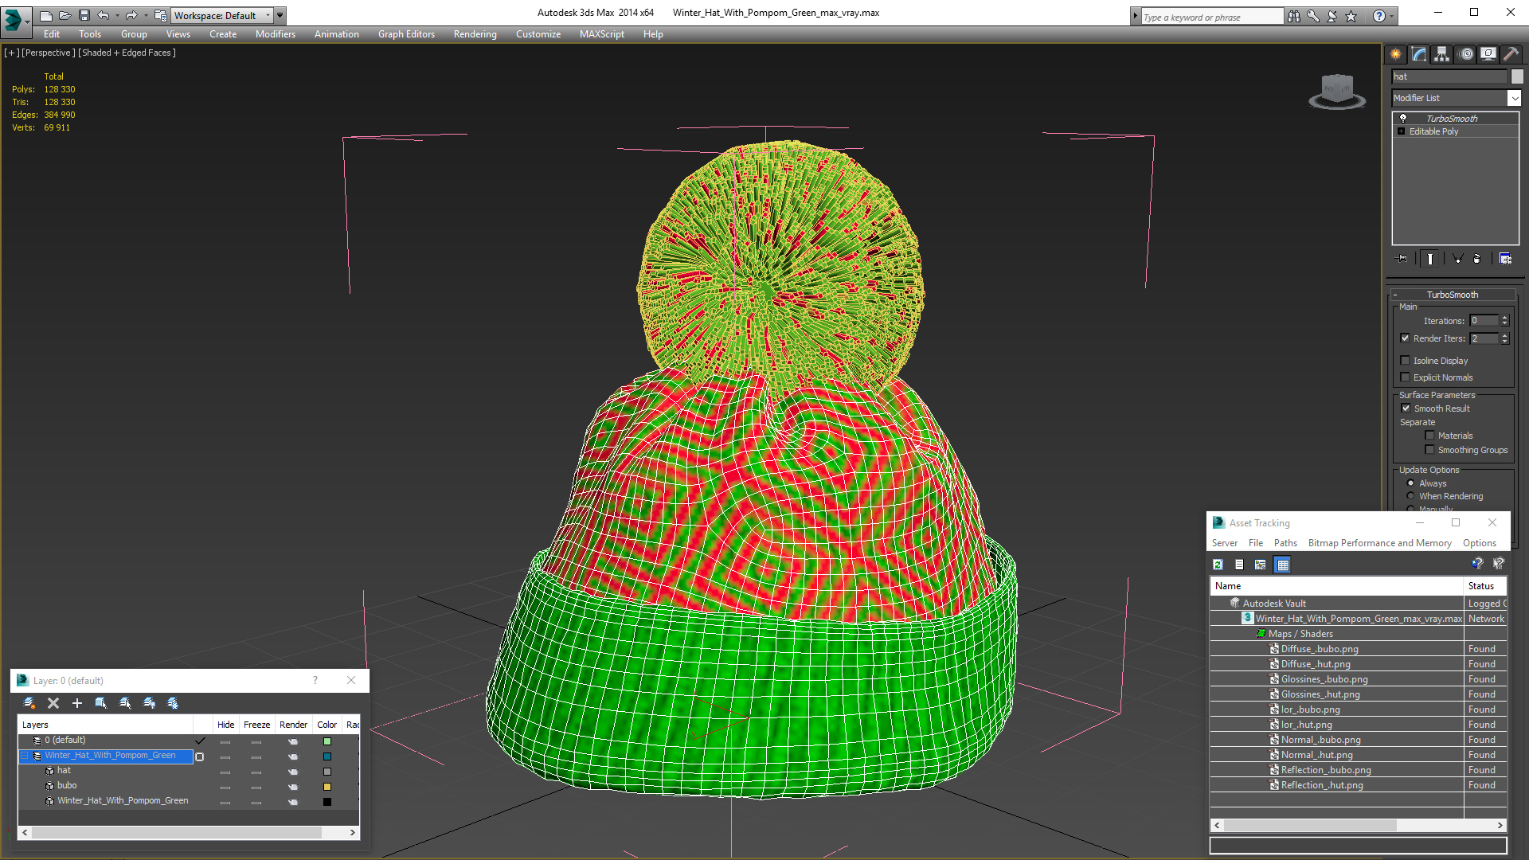Toggle Smooth Result checkbox in Surface Parameters
The width and height of the screenshot is (1529, 860).
pyautogui.click(x=1407, y=408)
